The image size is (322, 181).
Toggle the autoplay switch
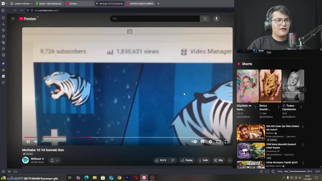194,142
